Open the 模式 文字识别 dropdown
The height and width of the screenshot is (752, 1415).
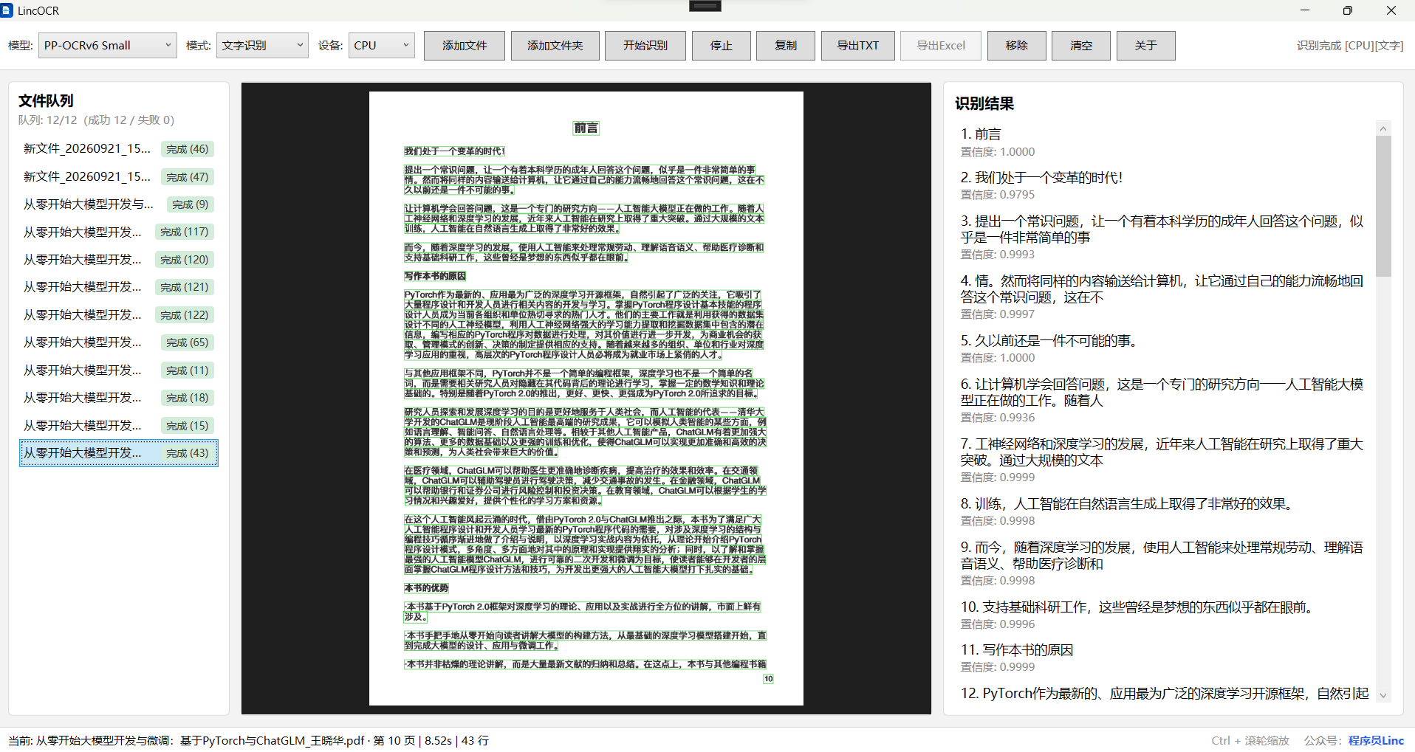click(x=262, y=45)
